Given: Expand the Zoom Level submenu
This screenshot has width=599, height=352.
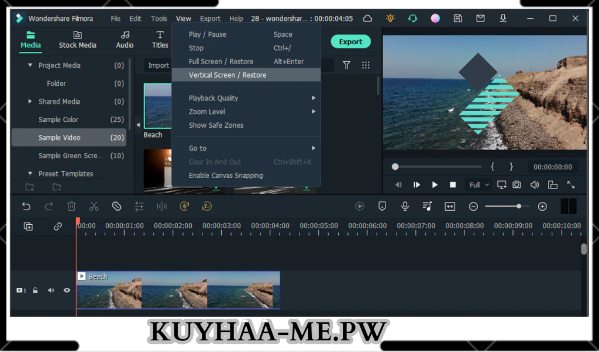Looking at the screenshot, I should coord(246,111).
